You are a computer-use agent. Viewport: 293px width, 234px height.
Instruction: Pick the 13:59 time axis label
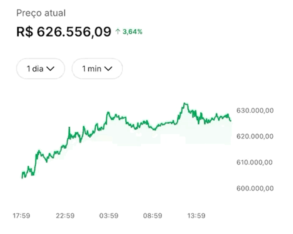[x=196, y=216]
